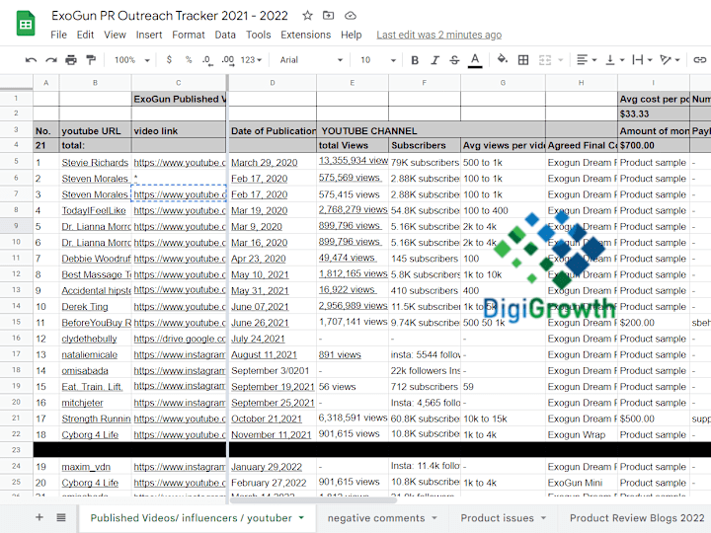Print the spreadsheet via printer icon

pyautogui.click(x=71, y=60)
